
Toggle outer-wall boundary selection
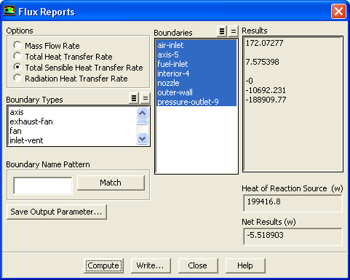point(196,92)
